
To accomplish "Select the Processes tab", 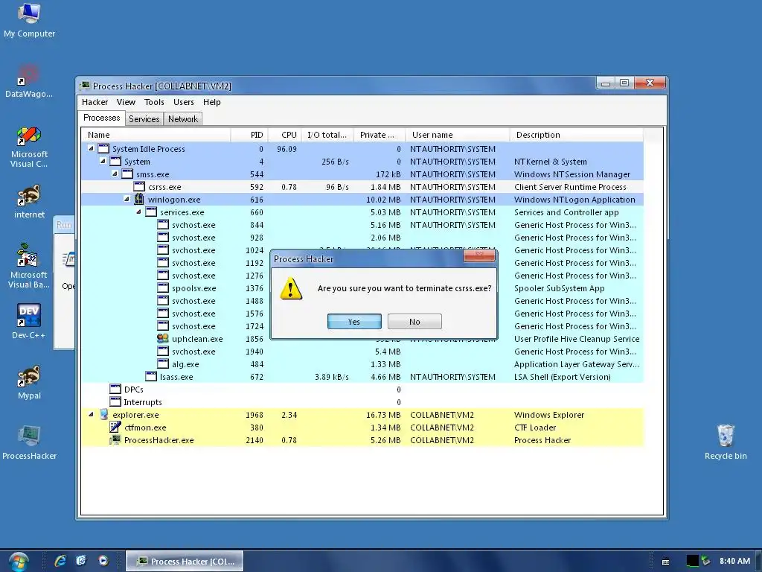I will pos(101,118).
